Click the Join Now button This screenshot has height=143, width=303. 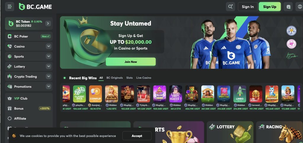pyautogui.click(x=130, y=62)
